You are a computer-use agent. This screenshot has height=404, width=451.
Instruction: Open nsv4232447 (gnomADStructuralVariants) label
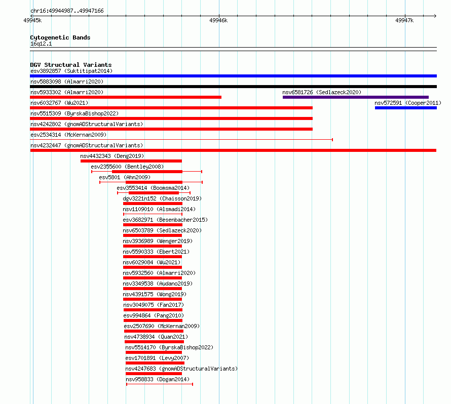click(x=87, y=145)
